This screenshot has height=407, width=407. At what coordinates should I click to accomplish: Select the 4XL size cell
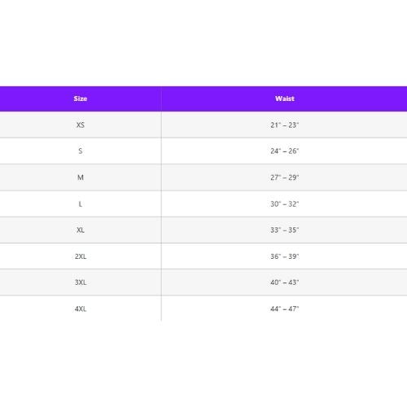tap(81, 309)
